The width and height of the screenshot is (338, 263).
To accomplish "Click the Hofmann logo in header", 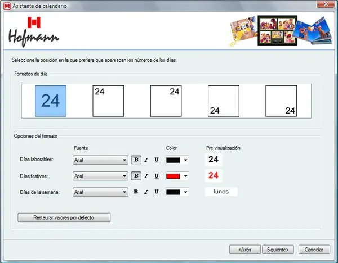I will 34,32.
